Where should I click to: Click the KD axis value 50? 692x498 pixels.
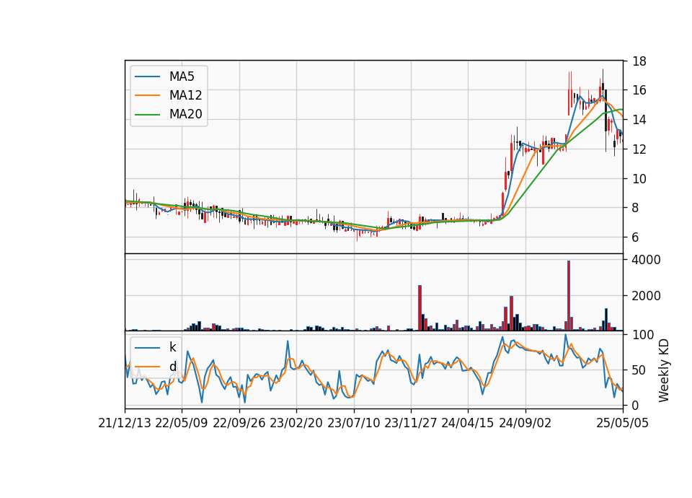[x=639, y=370]
